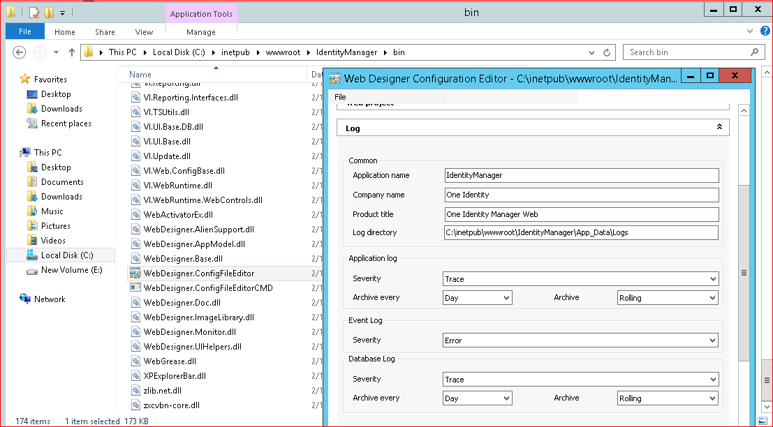773x427 pixels.
Task: Select VI.WebRuntime.WebControls.dll file
Action: coord(203,200)
